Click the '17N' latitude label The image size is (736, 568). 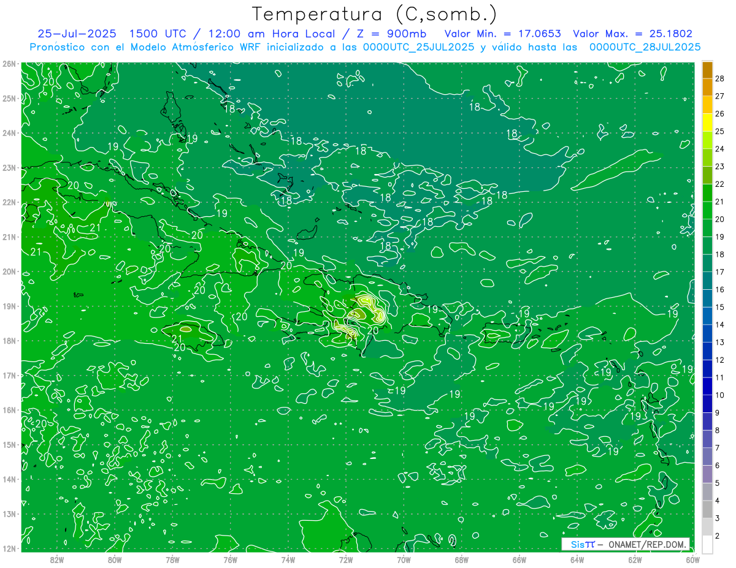coord(9,375)
